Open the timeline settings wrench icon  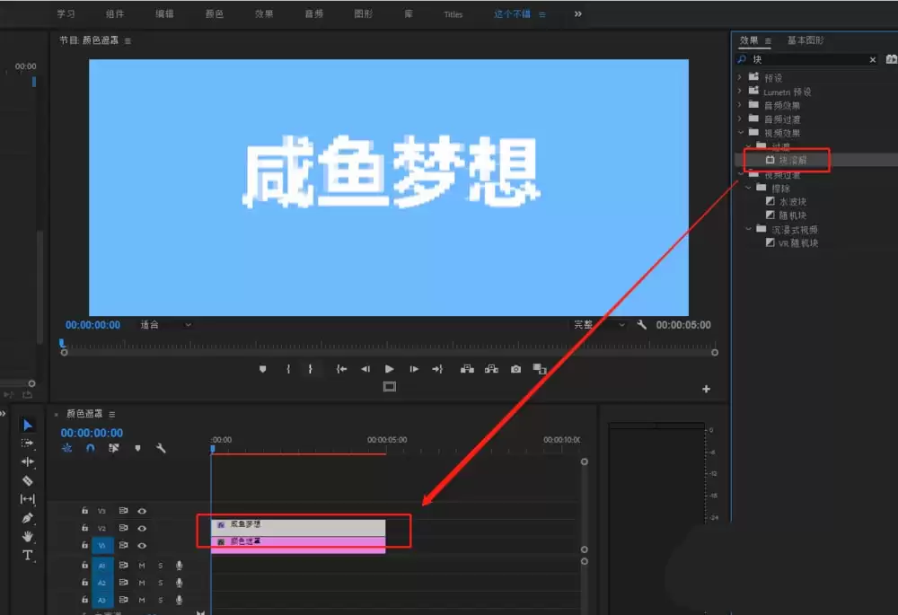coord(159,447)
